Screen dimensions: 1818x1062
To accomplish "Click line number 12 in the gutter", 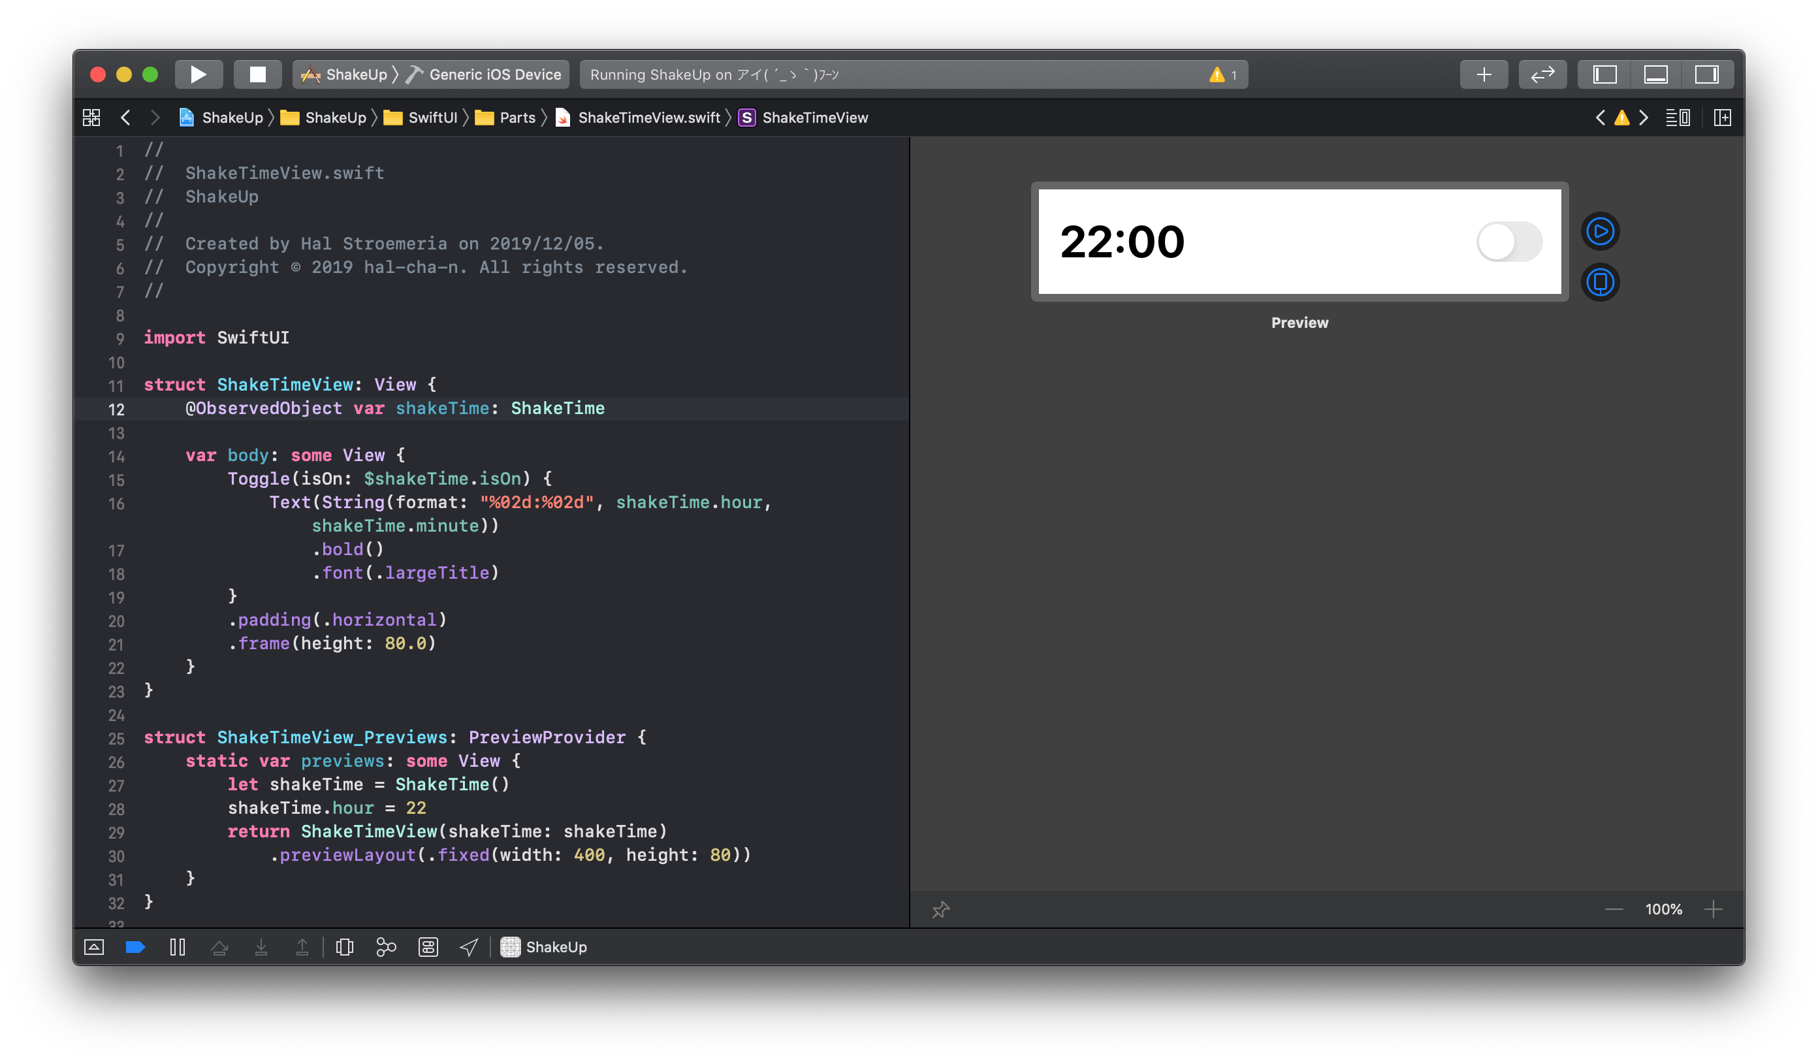I will tap(116, 409).
